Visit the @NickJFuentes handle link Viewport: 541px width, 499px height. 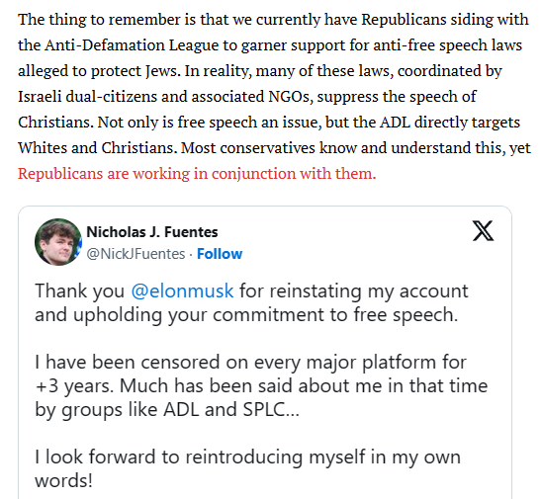click(x=135, y=254)
